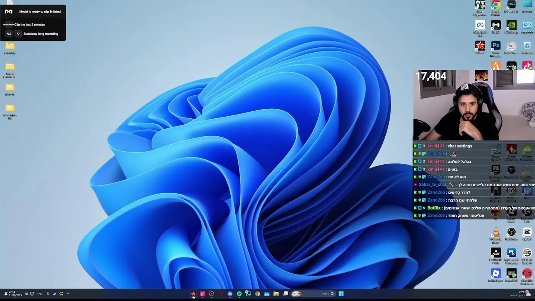Click the webcam overlay thumbnail
This screenshot has height=301, width=535.
[x=474, y=105]
